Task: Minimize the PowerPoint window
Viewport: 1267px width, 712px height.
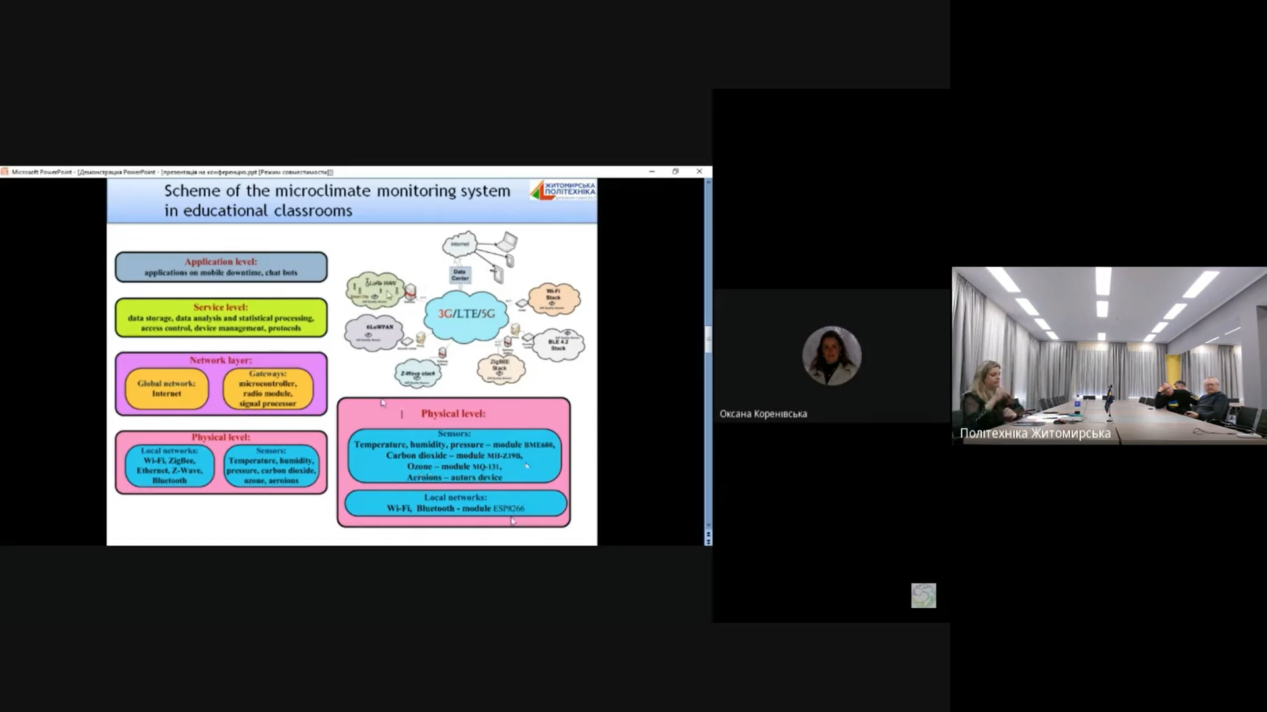Action: [652, 171]
